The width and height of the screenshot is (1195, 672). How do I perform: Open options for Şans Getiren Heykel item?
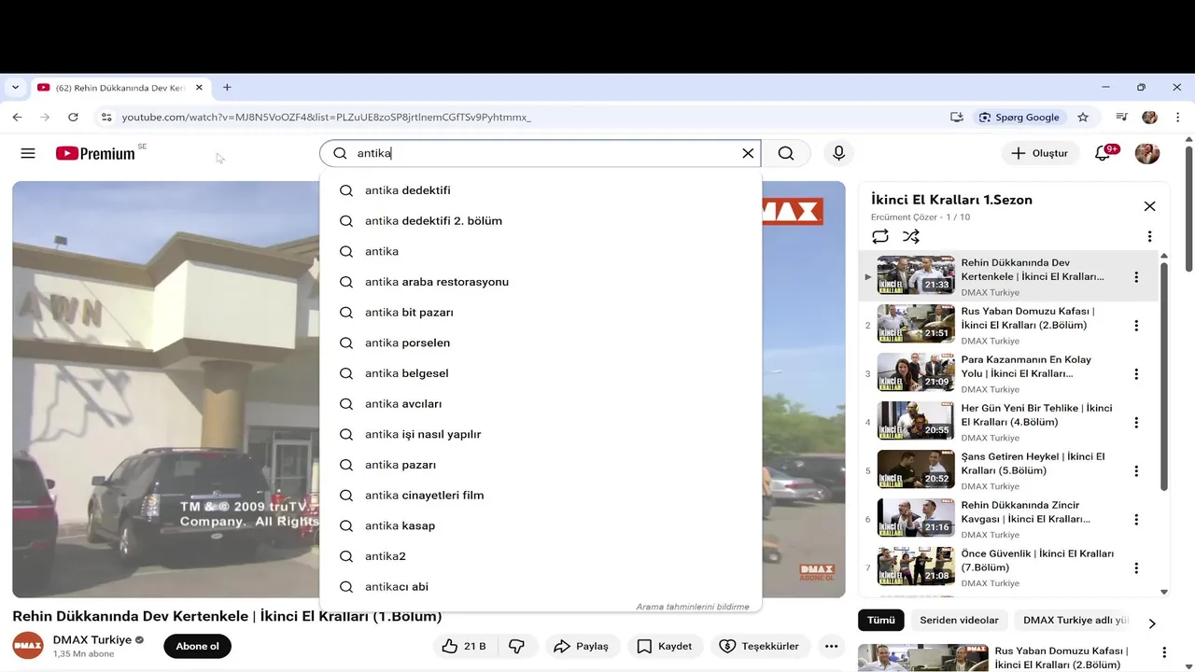click(1136, 471)
